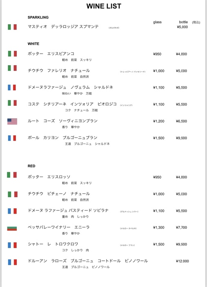Viewport: 207px width, 287px height.
Task: Click the French flag next to シャトー レ トロワクロワ
Action: (x=12, y=245)
